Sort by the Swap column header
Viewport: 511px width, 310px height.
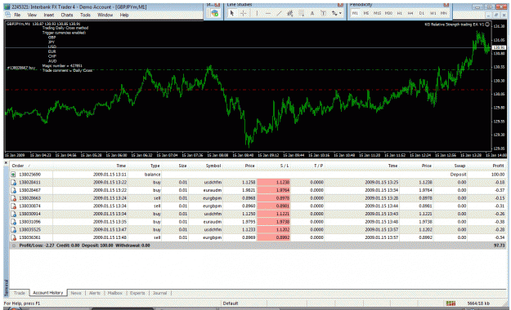click(459, 166)
